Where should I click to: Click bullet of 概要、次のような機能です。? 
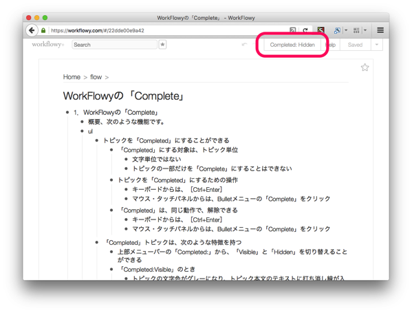pos(83,122)
